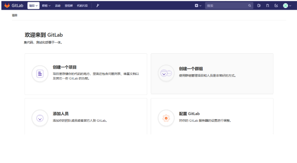
Task: Open the plus new-item dropdown
Action: 198,6
